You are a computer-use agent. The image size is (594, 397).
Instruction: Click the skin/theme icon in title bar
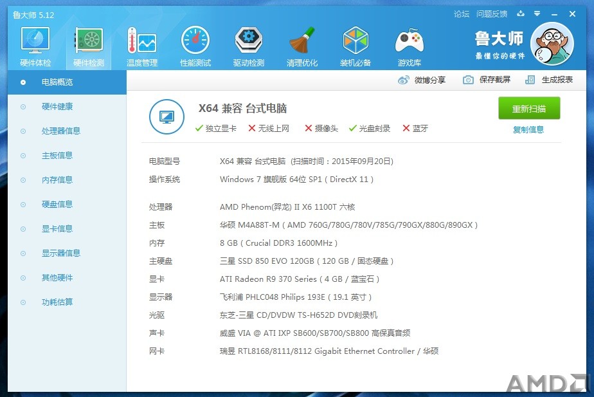[x=521, y=14]
